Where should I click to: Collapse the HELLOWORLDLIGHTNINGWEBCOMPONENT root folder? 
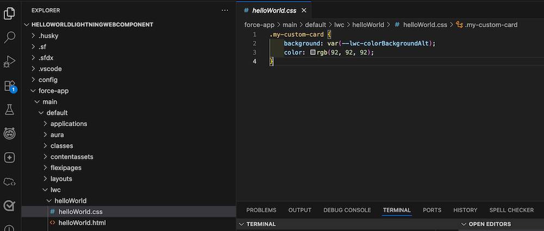[27, 24]
